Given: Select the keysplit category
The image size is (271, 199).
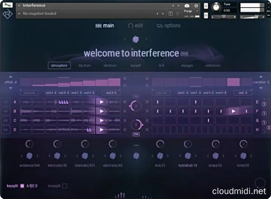Looking at the screenshot, I should click(136, 65).
